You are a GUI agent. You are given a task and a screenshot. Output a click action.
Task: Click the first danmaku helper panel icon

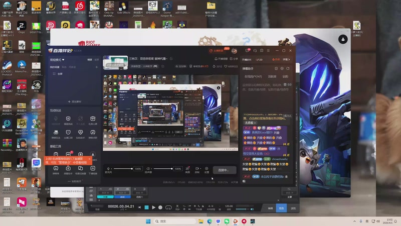(x=276, y=68)
